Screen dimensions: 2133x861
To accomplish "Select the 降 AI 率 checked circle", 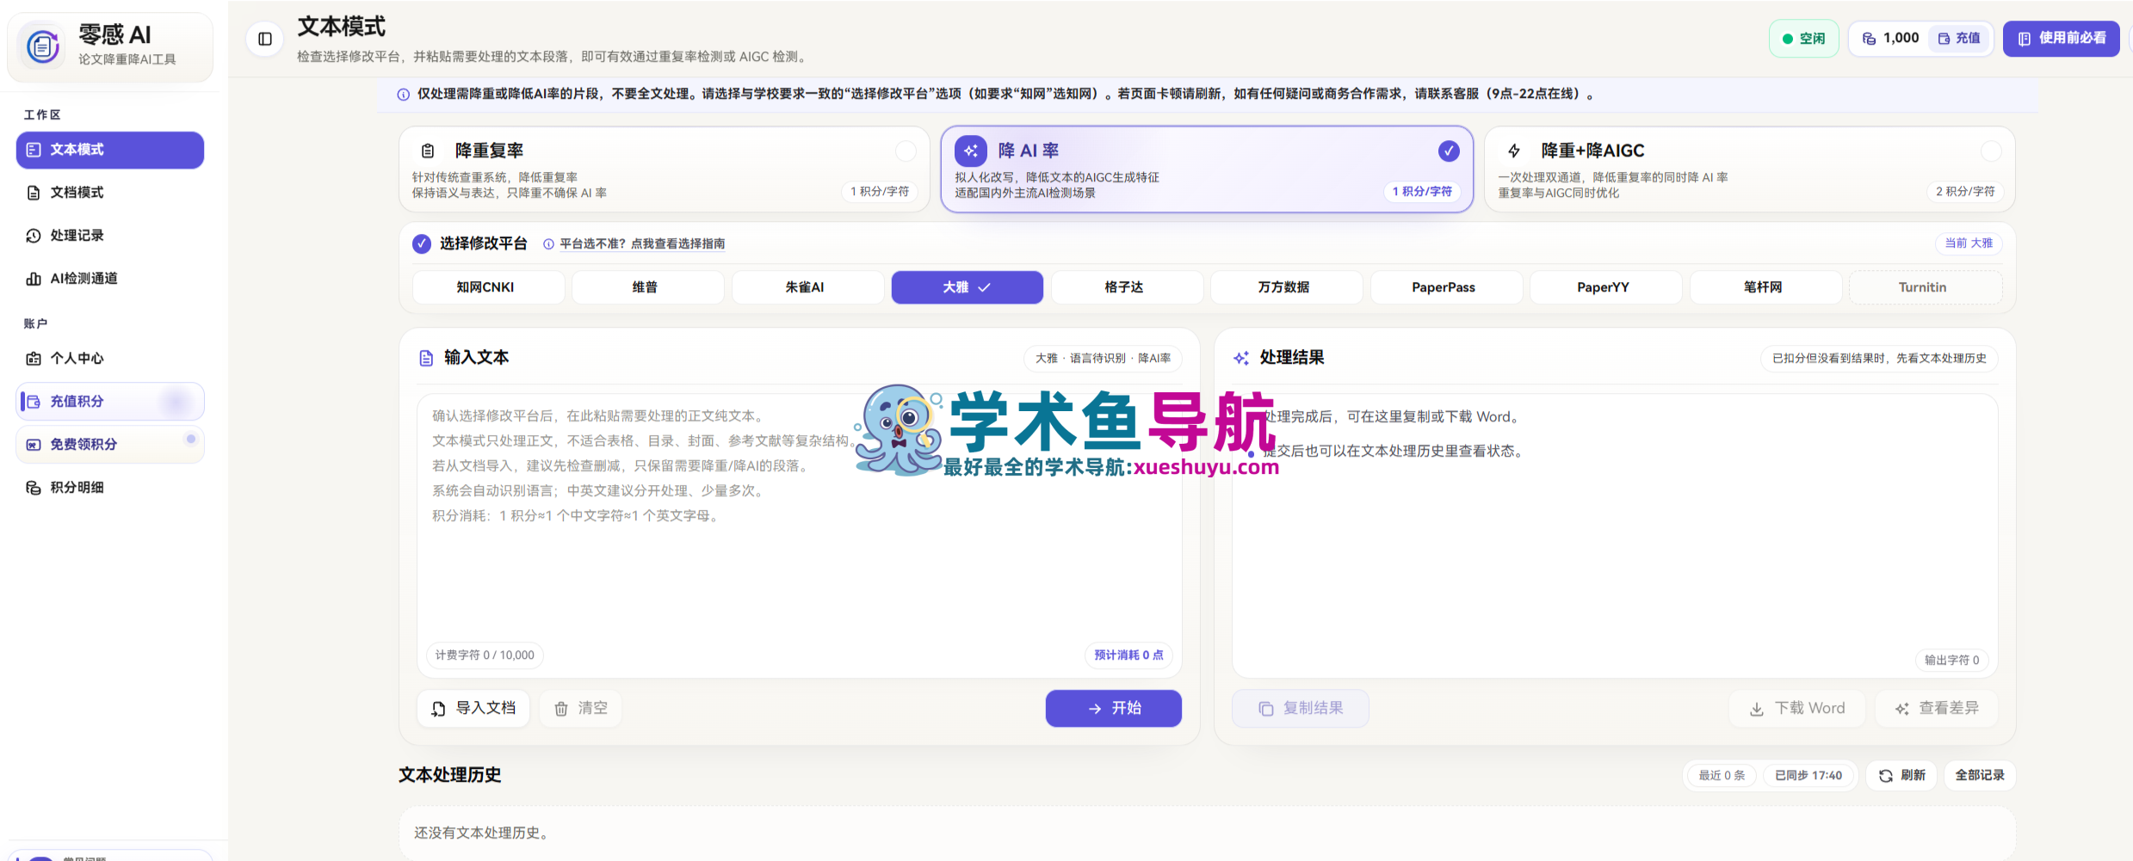I will point(1449,151).
